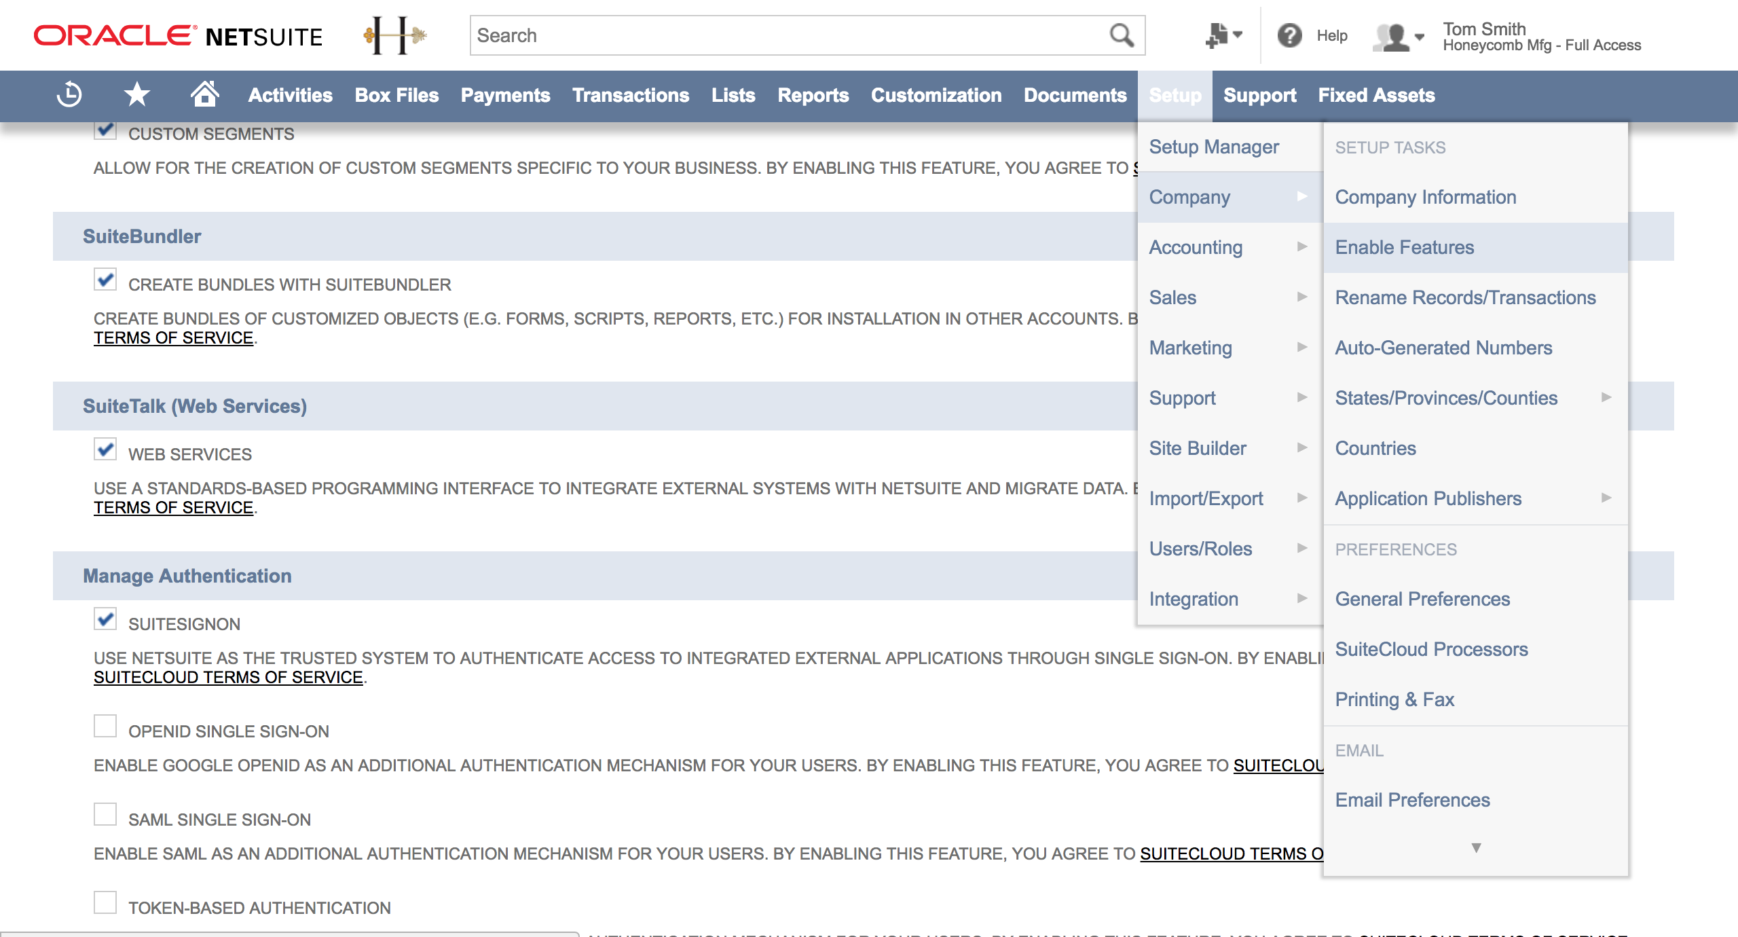Uncheck Create Bundles with SuiteBundler
1738x937 pixels.
(x=105, y=279)
